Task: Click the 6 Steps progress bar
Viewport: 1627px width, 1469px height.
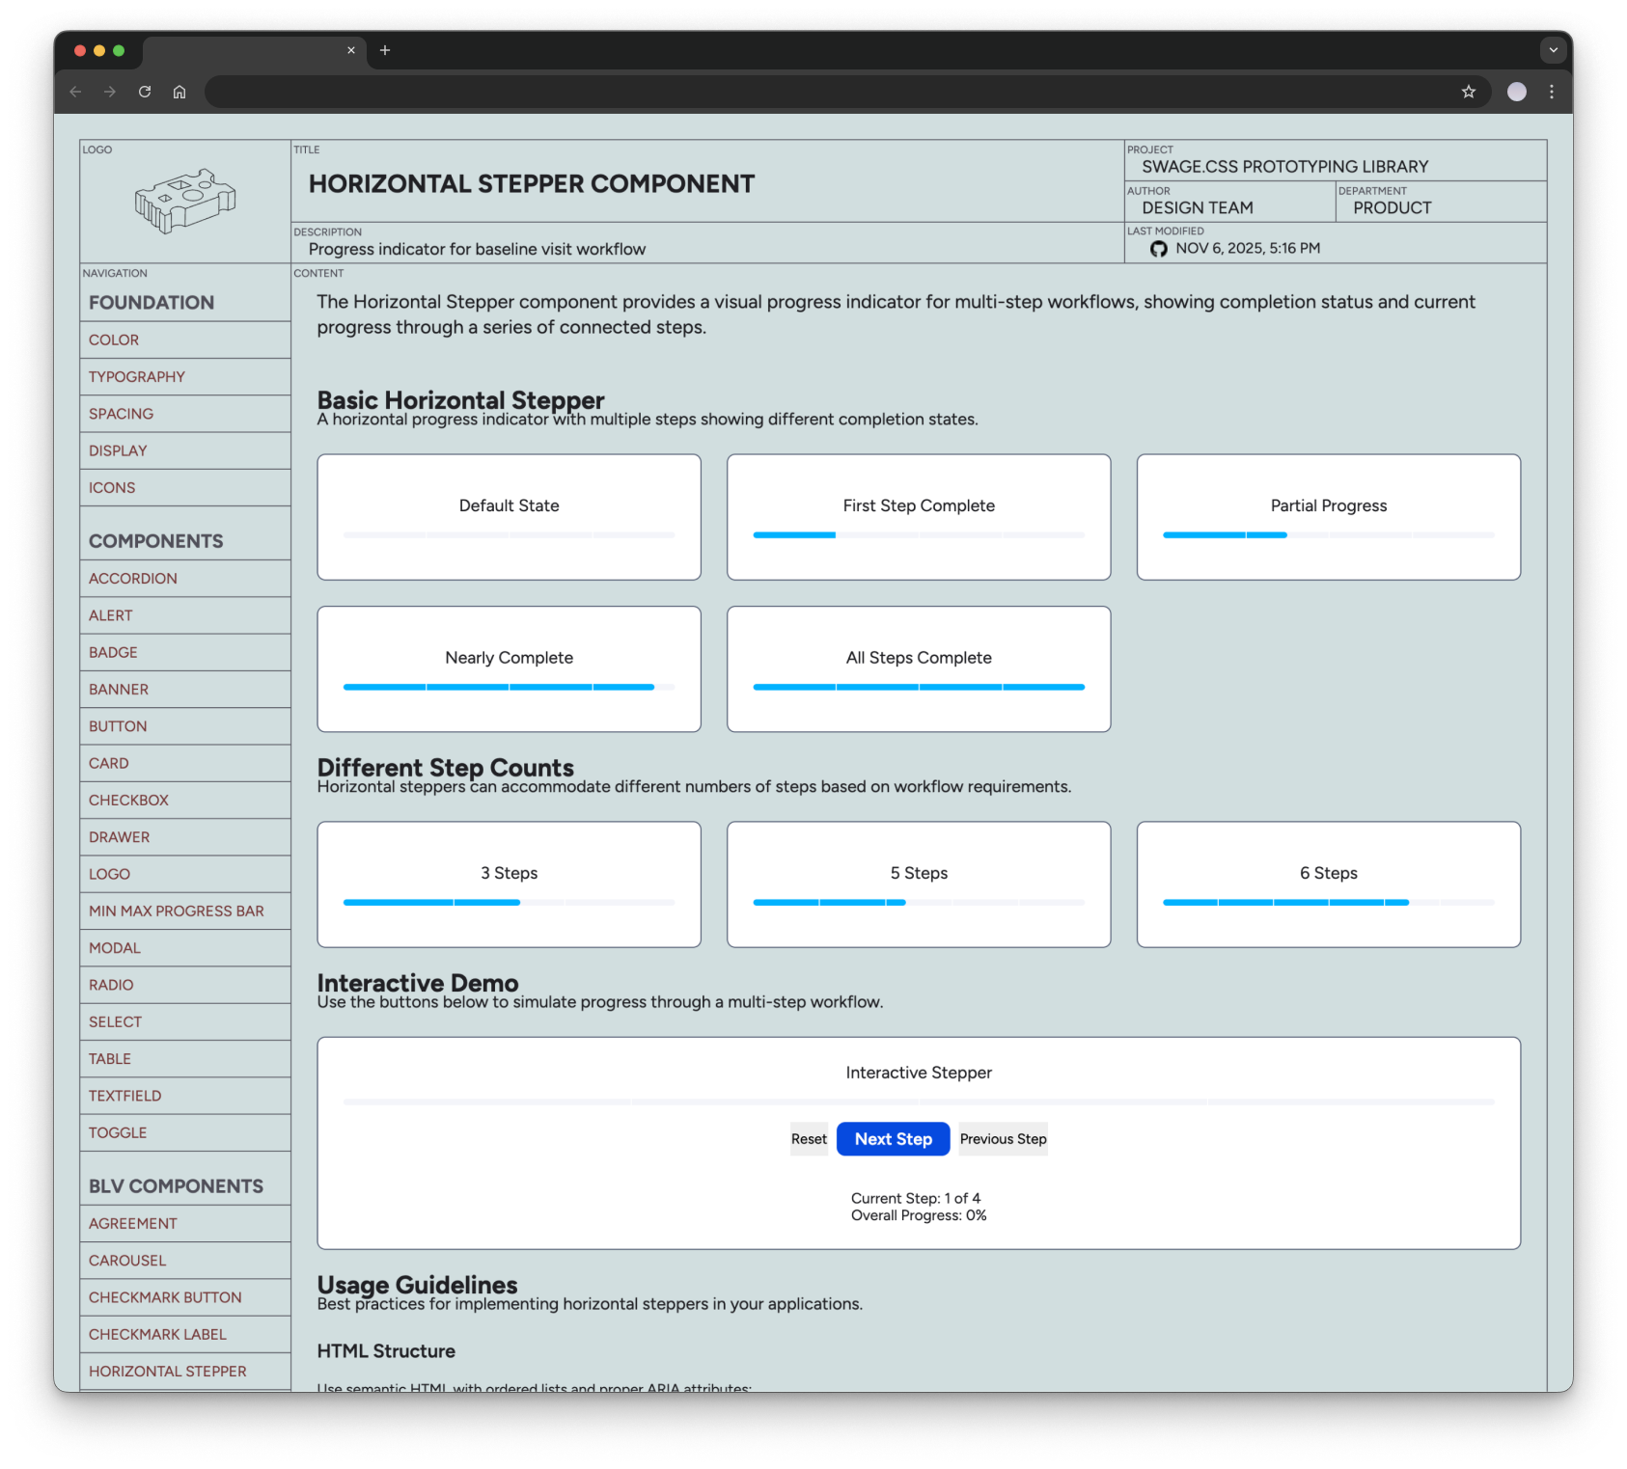Action: 1328,903
